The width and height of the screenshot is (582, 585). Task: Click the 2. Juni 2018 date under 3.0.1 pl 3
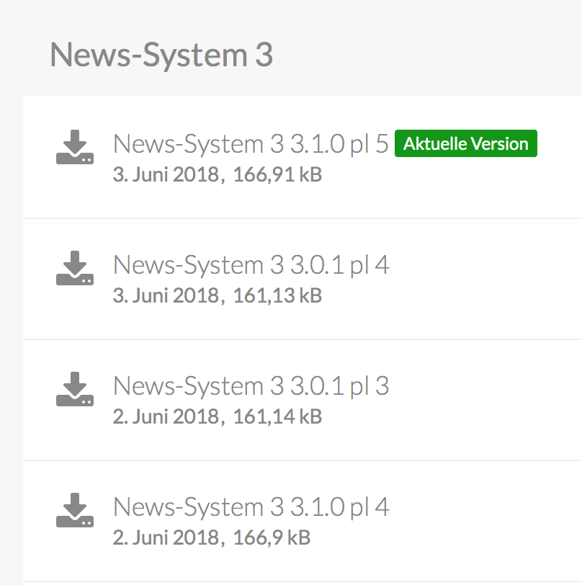pos(166,416)
